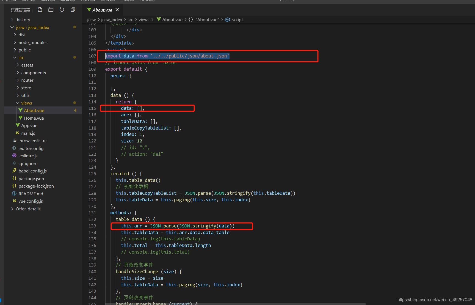Click line number 107 in the gutter
Viewport: 475px width, 305px height.
(92, 56)
